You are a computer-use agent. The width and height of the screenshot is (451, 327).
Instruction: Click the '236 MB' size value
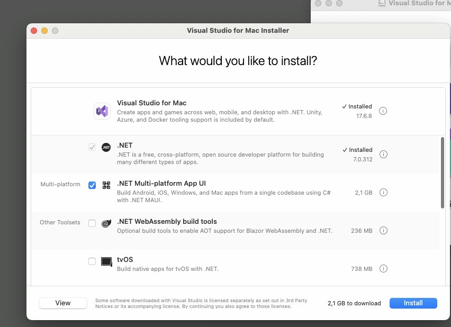(x=362, y=231)
